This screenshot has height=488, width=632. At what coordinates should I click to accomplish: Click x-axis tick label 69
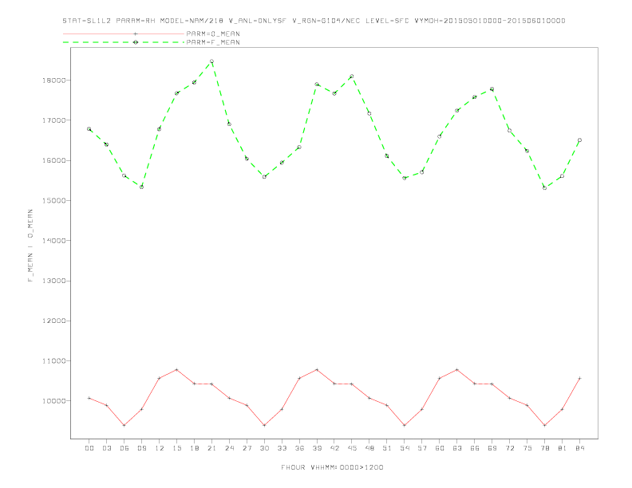pyautogui.click(x=492, y=448)
